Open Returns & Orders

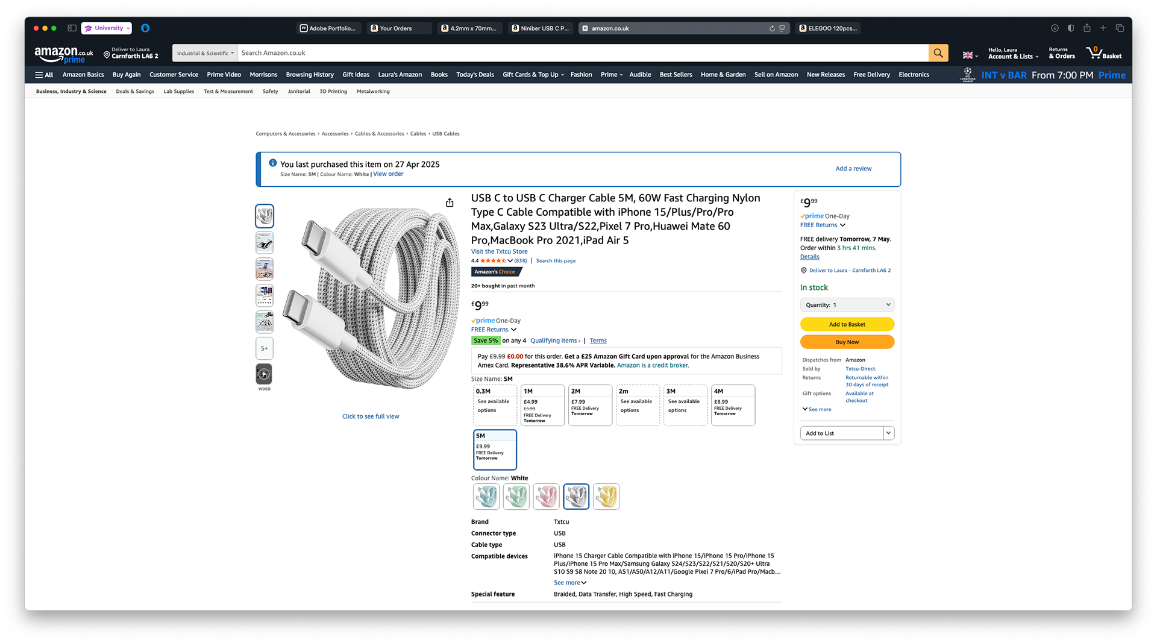tap(1062, 53)
